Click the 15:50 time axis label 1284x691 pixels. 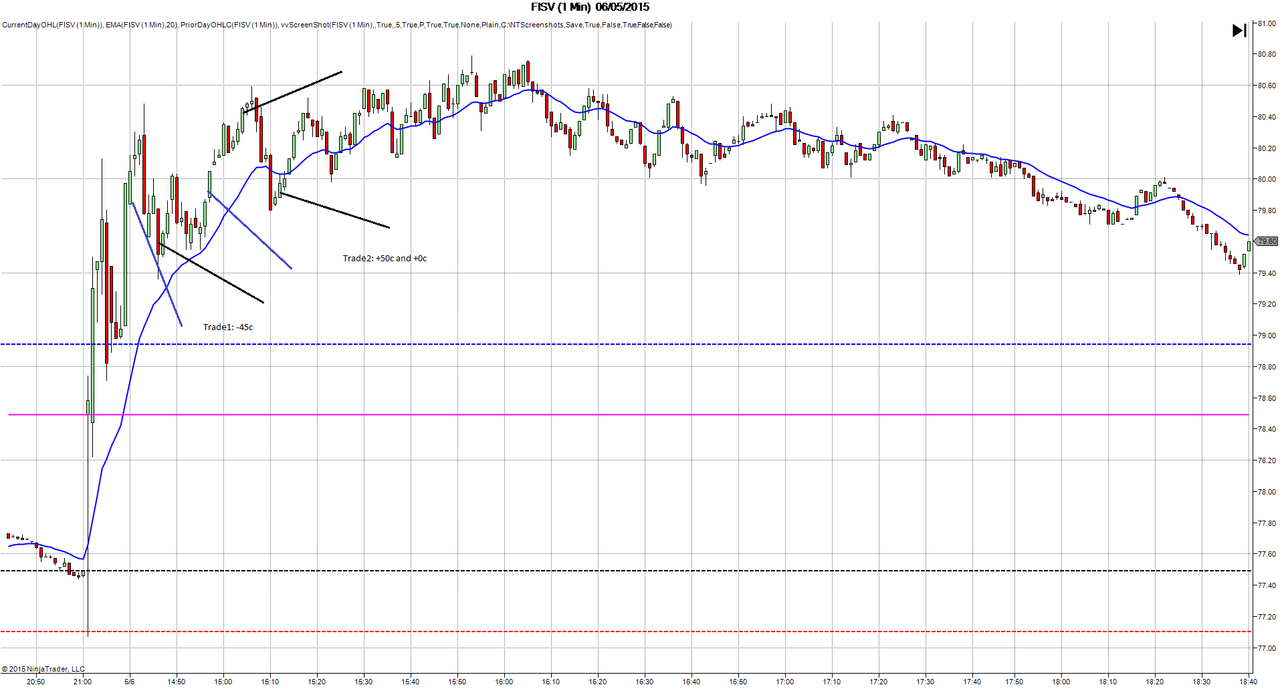(x=457, y=682)
